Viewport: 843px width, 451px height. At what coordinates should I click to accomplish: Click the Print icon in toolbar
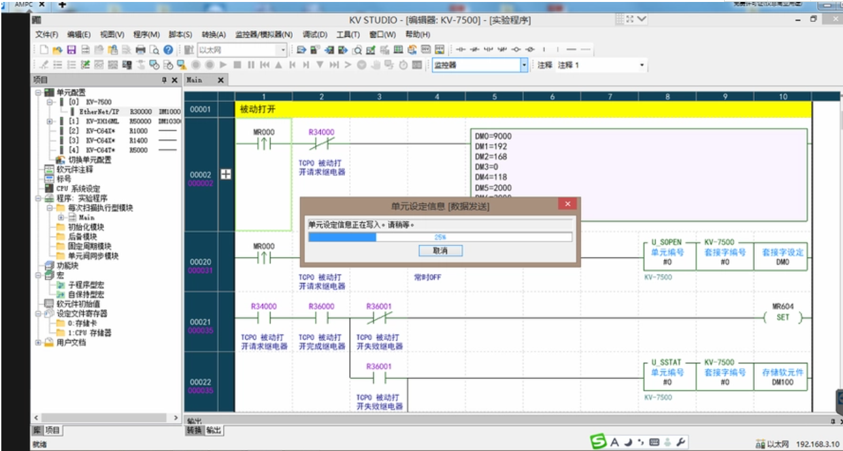[140, 50]
